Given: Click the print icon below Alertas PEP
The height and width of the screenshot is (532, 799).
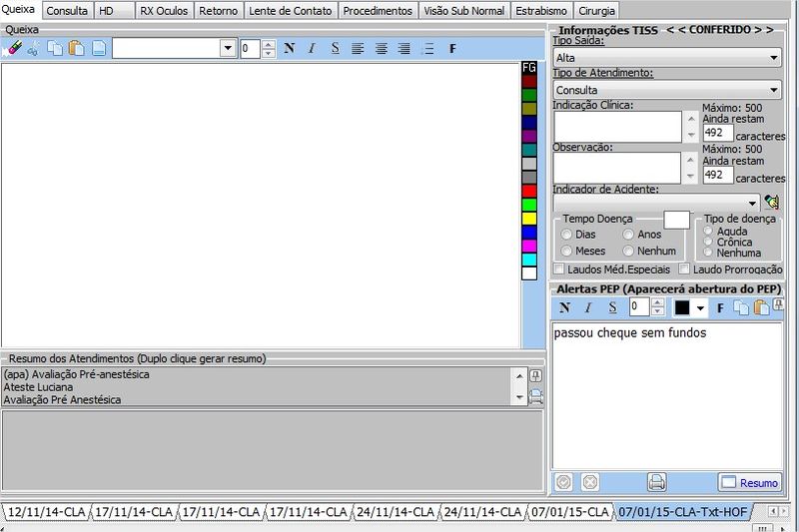Looking at the screenshot, I should pos(656,482).
